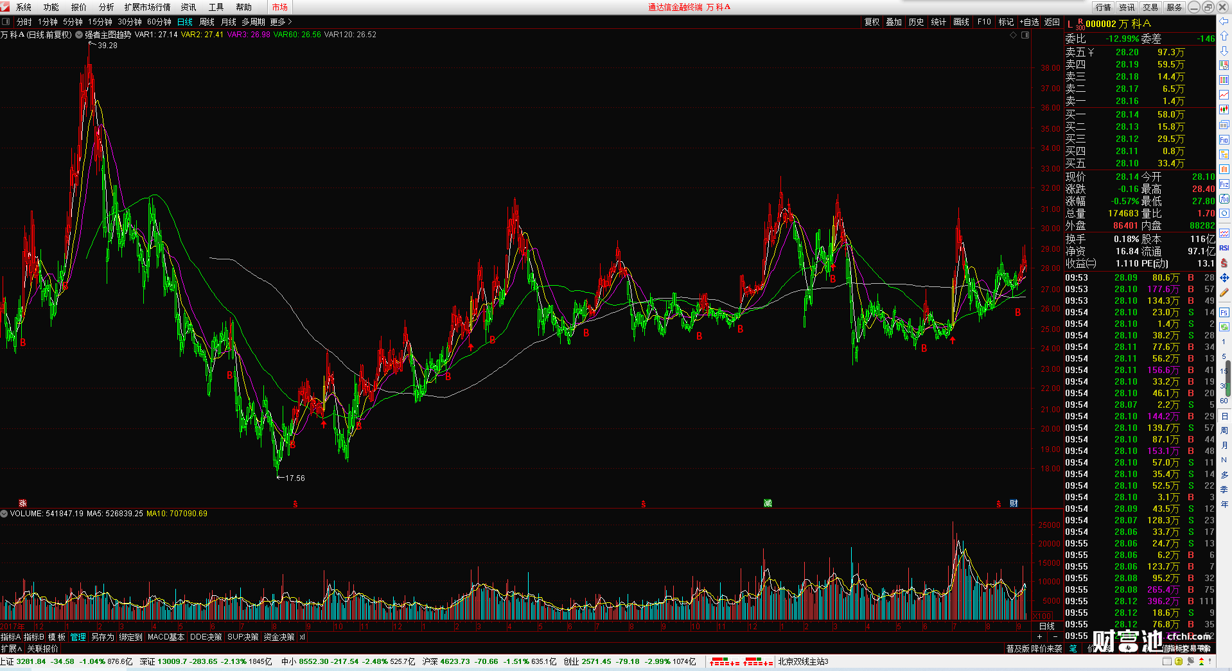Expand the 扩展 panel at the bottom
The height and width of the screenshot is (671, 1232).
point(12,649)
